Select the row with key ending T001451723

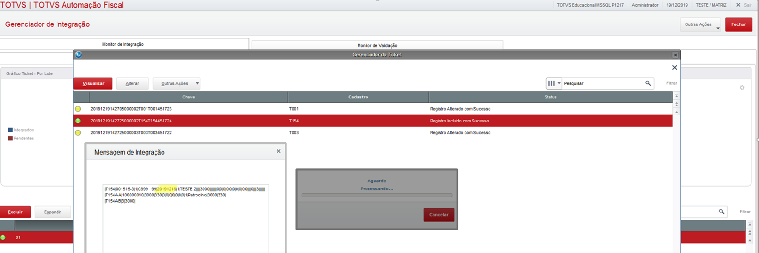(x=373, y=109)
